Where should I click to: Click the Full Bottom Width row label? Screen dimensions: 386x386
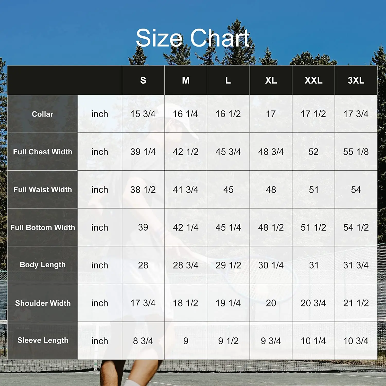pyautogui.click(x=42, y=227)
